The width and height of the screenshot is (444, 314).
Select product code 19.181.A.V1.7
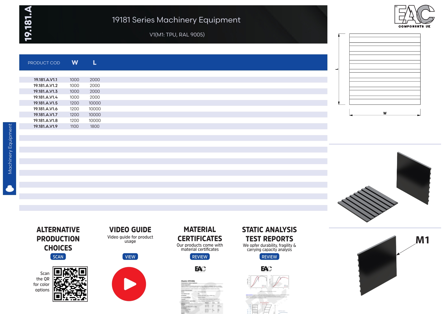(x=45, y=115)
